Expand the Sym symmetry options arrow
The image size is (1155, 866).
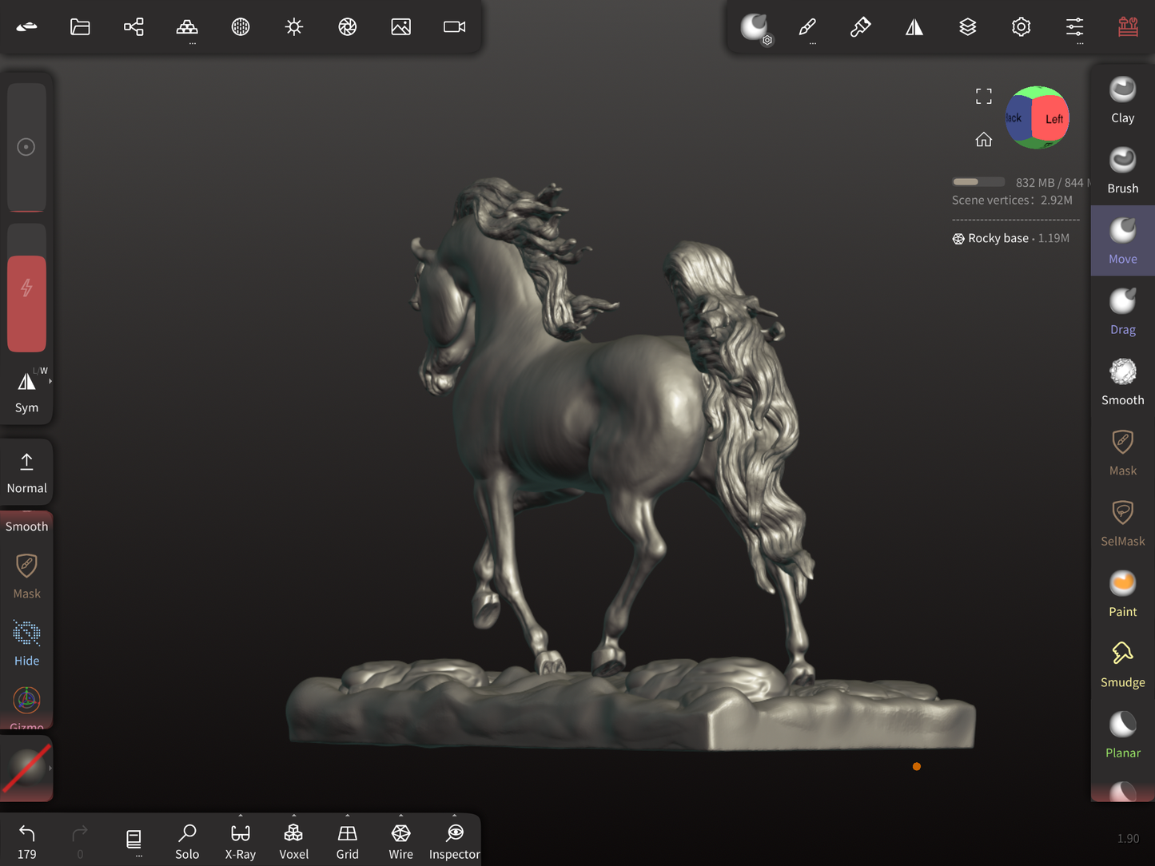[50, 382]
